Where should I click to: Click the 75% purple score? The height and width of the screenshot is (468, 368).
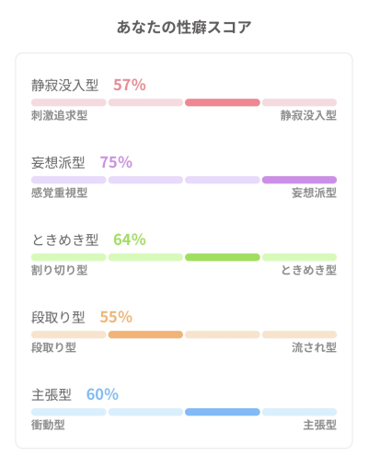tap(116, 162)
